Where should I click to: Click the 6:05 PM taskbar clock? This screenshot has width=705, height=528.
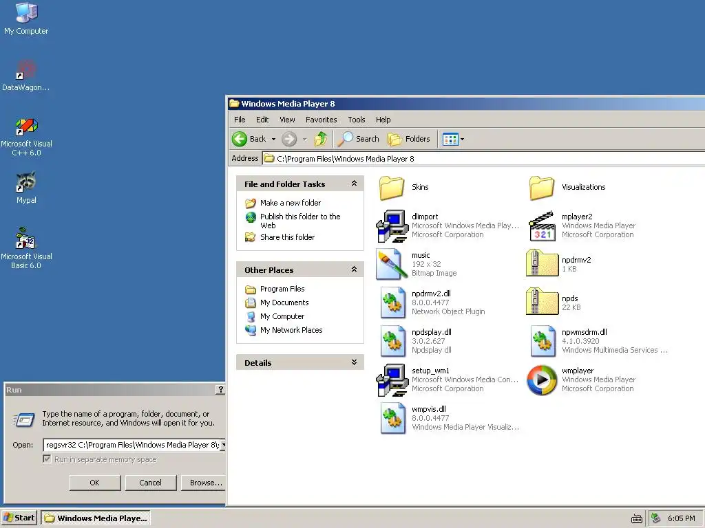click(681, 518)
